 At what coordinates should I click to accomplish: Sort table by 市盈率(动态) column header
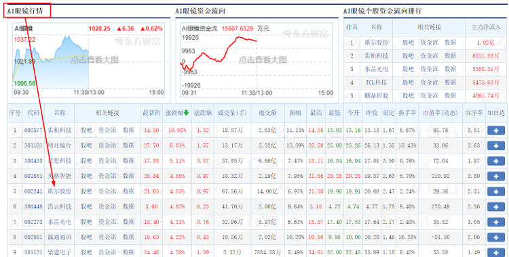[x=440, y=113]
